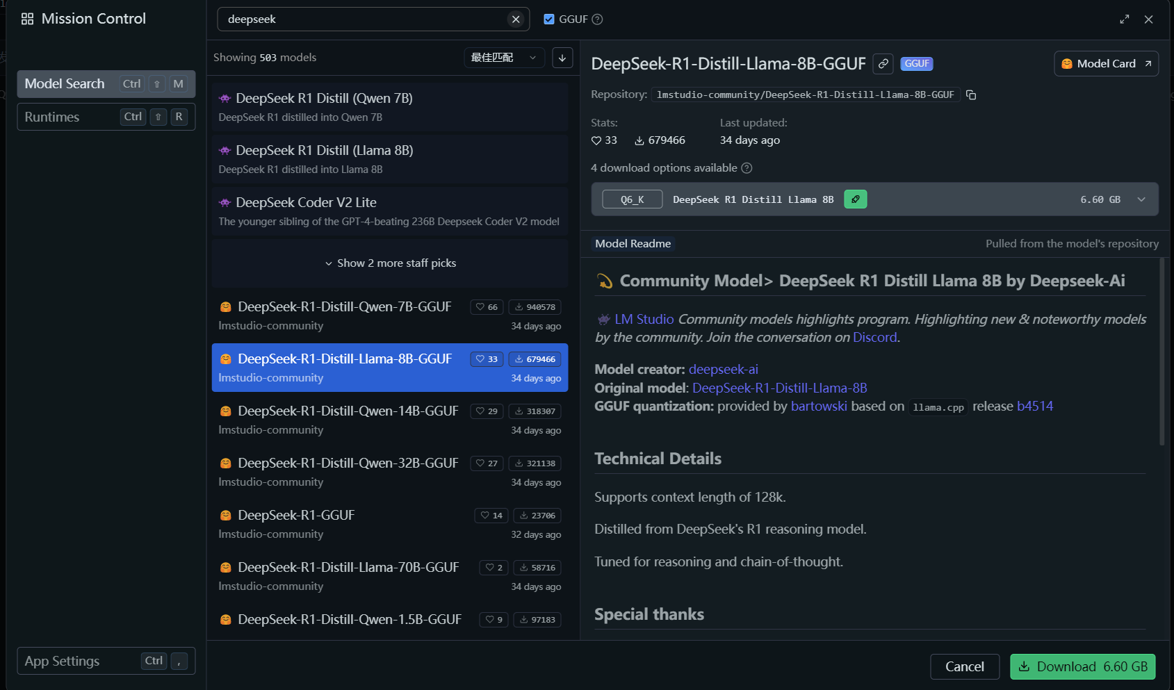Open App Settings
This screenshot has height=690, width=1174.
click(x=106, y=661)
